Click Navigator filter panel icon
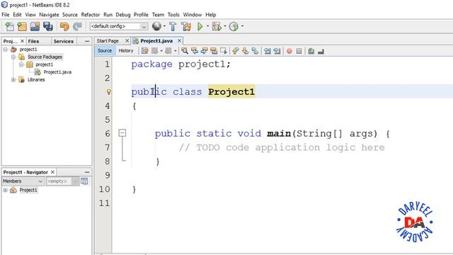The height and width of the screenshot is (255, 453). coord(84,181)
